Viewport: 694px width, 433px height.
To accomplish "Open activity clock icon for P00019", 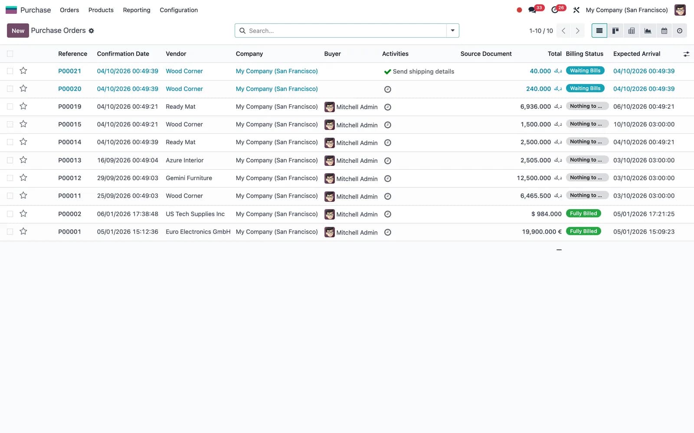I will pyautogui.click(x=388, y=107).
